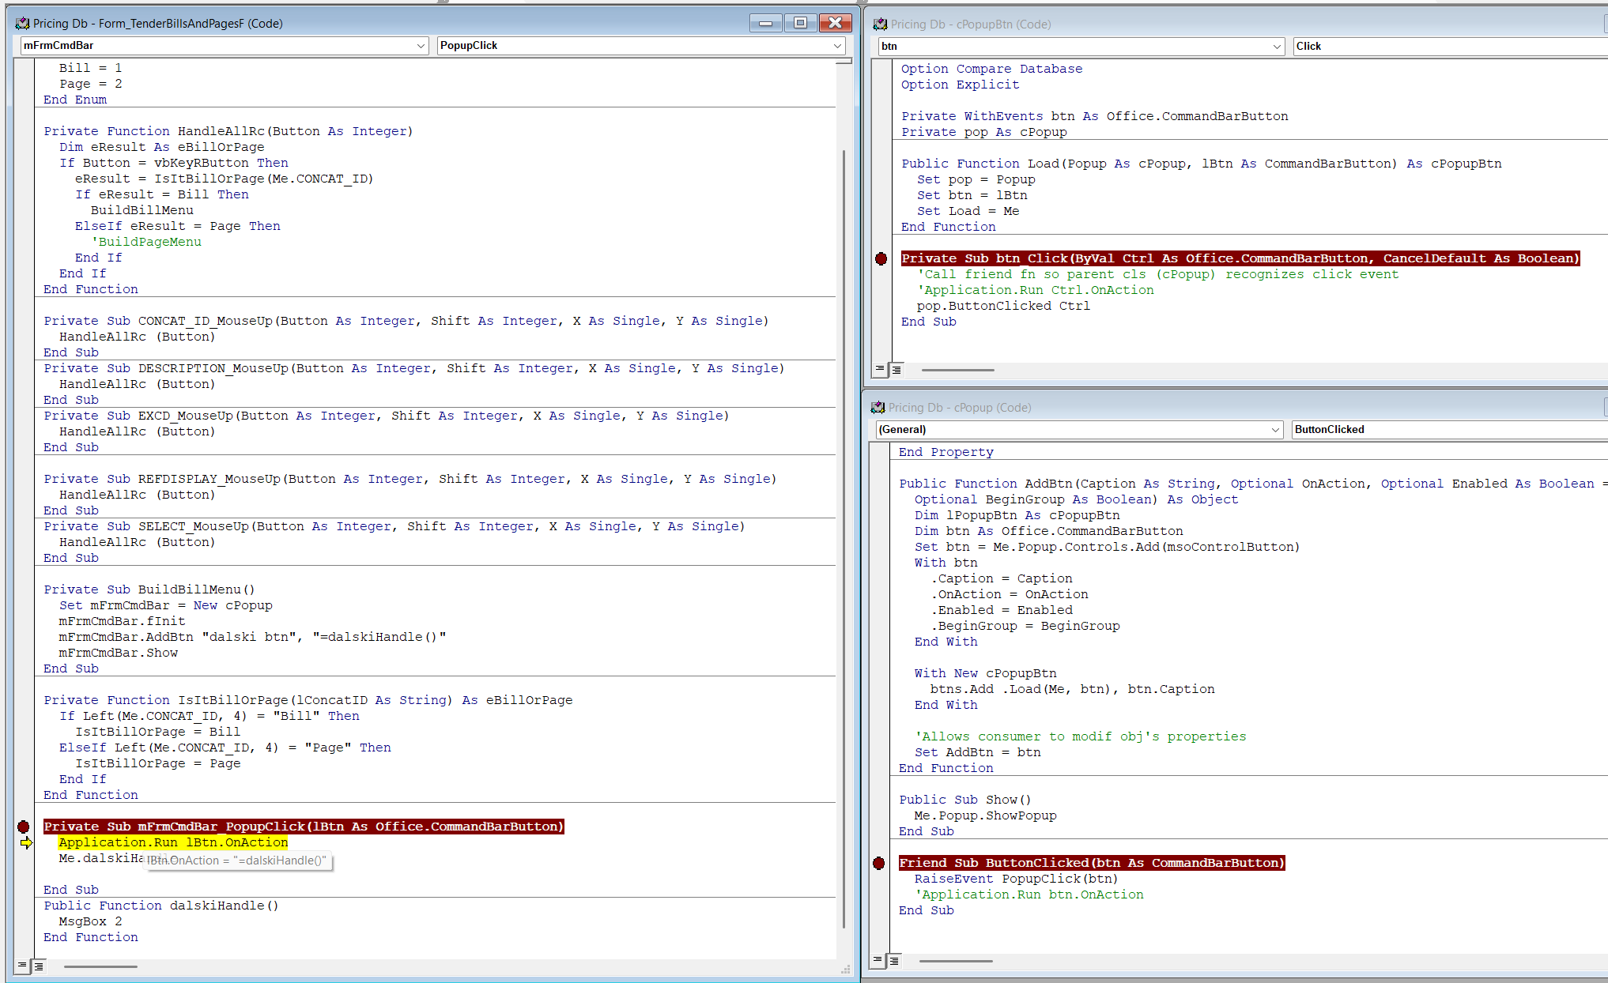This screenshot has width=1608, height=983.
Task: Click cPopupBtn code window title icon
Action: [x=880, y=24]
